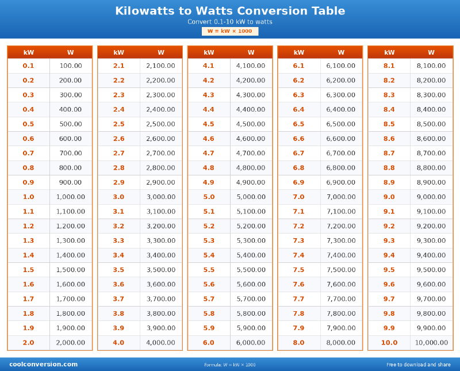The height and width of the screenshot is (371, 460).
Task: Select the 2.1 kW cell
Action: click(119, 66)
